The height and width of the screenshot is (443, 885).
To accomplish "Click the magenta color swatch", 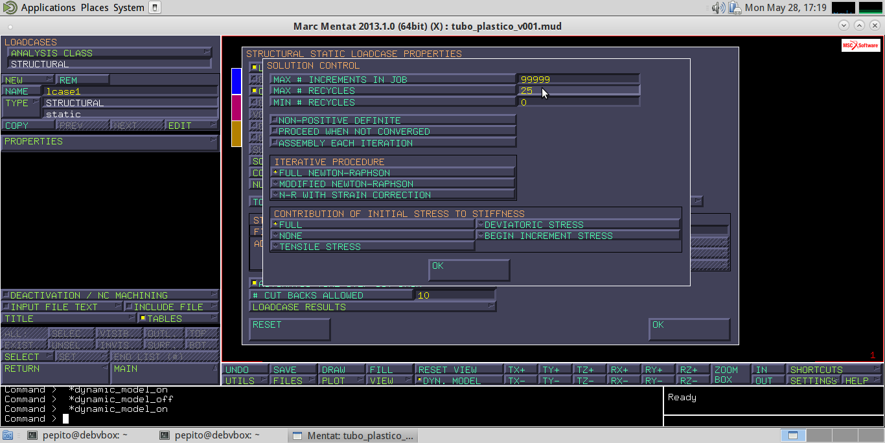I will pos(236,107).
